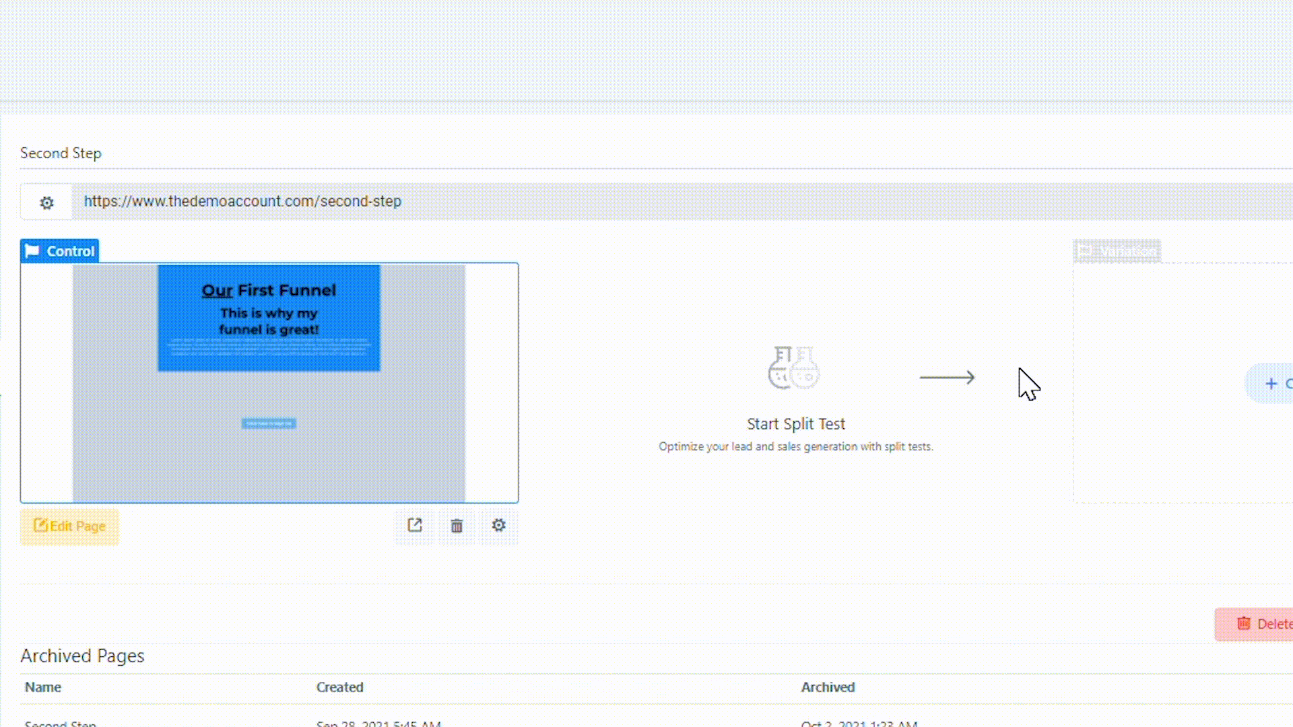Open page preview in new window icon
This screenshot has width=1293, height=727.
click(415, 525)
